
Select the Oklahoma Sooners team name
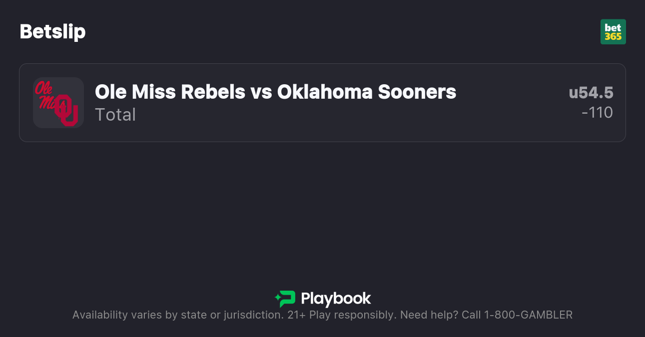(x=367, y=92)
